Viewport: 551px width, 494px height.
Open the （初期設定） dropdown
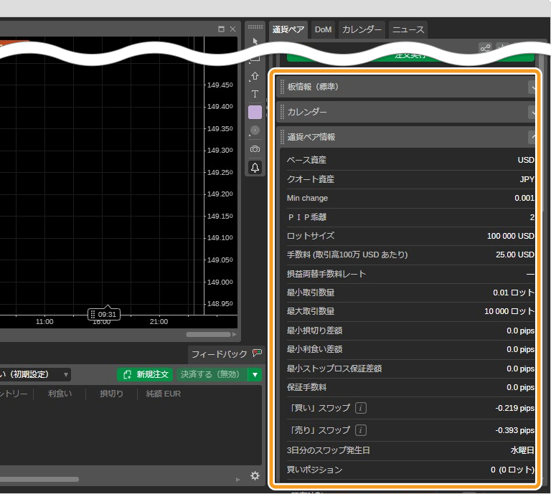click(x=34, y=375)
